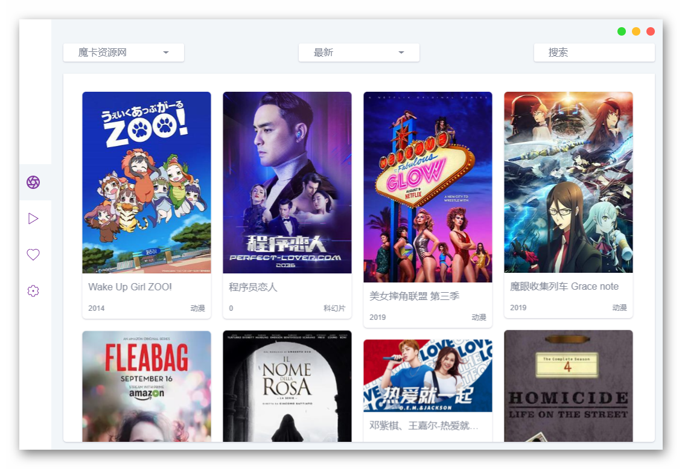The width and height of the screenshot is (682, 469).
Task: Open the 程序员恋人 movie poster
Action: [x=287, y=182]
